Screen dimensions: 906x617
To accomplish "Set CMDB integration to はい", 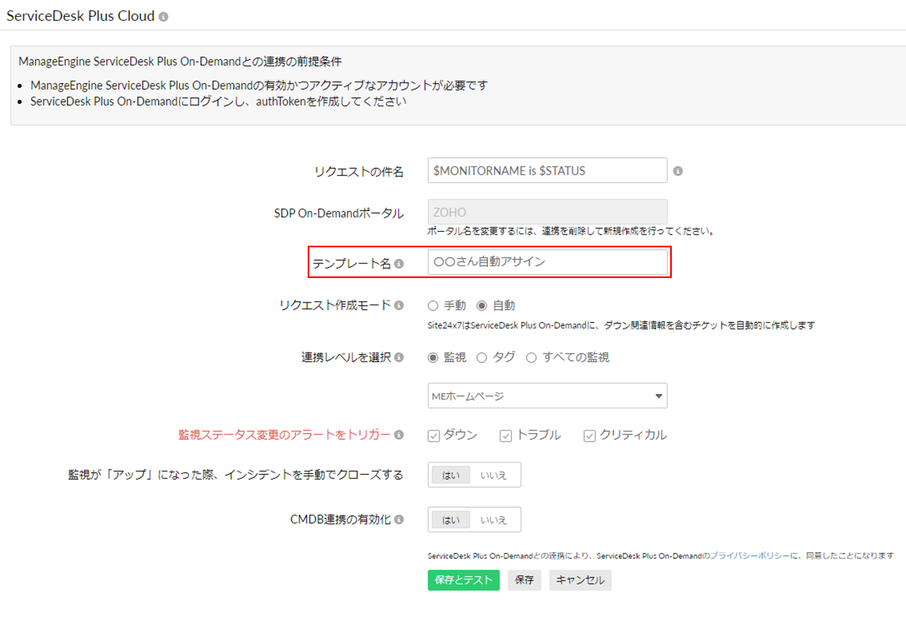I will [451, 520].
